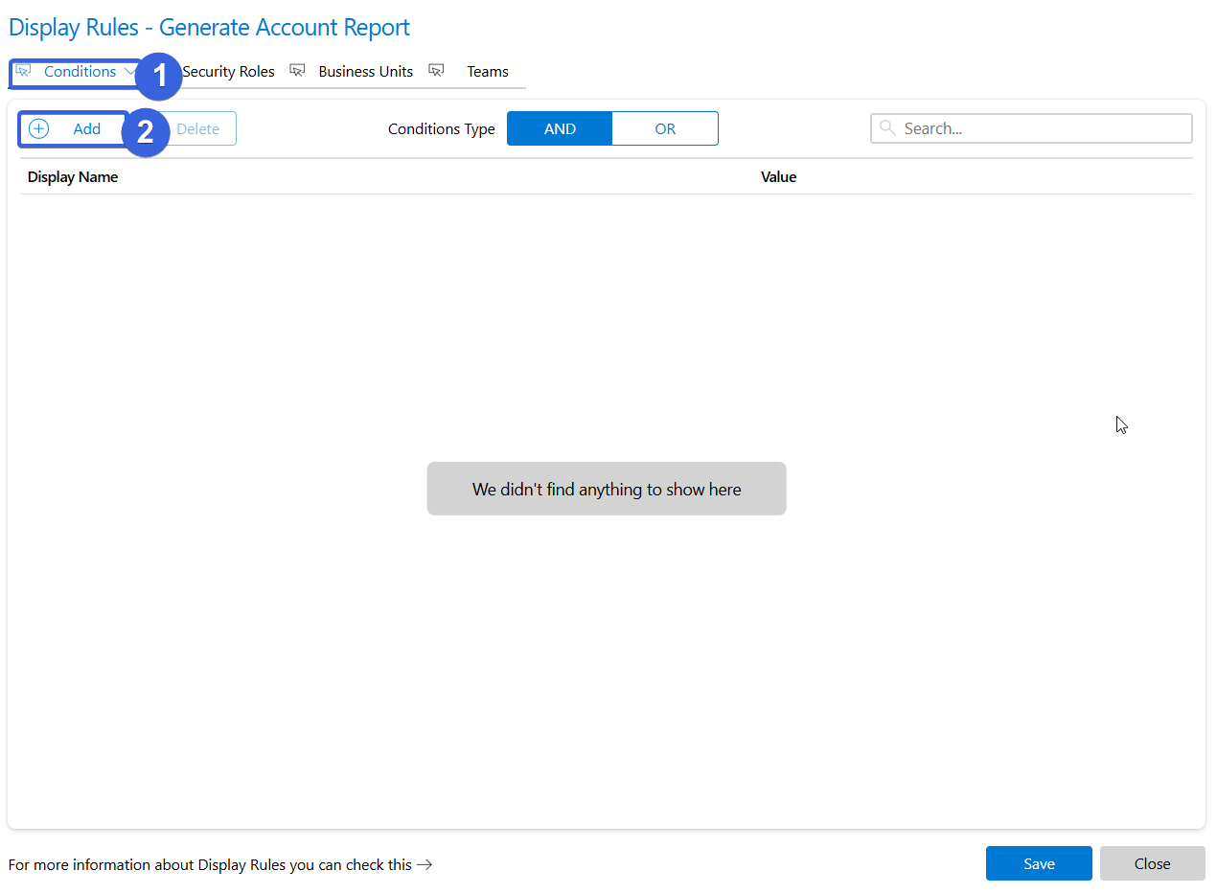Click the Business Units tab icon
Image resolution: width=1217 pixels, height=893 pixels.
tap(297, 71)
